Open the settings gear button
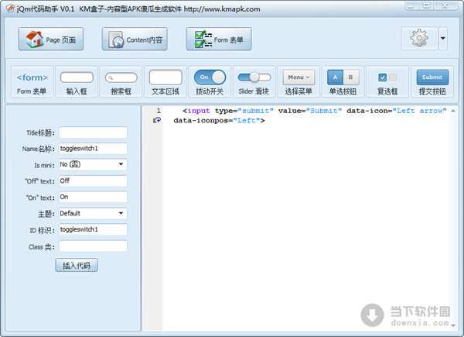Viewport: 464px width, 337px height. click(x=420, y=39)
